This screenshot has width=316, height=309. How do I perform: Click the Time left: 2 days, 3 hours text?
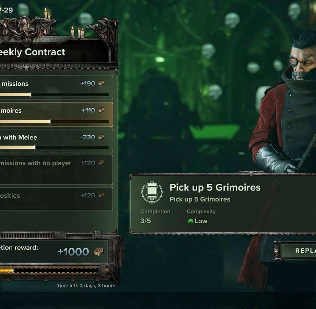[x=86, y=286]
